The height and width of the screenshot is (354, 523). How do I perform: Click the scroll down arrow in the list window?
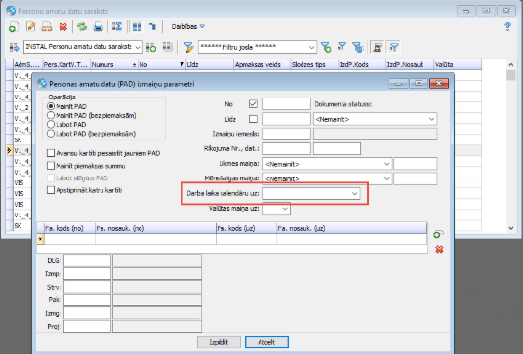coord(510,228)
